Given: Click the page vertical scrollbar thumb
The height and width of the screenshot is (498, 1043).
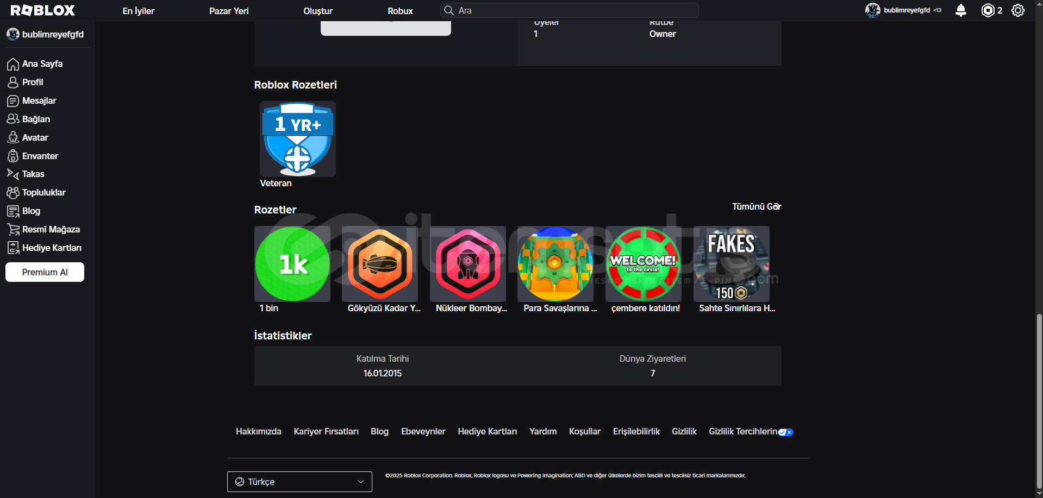Looking at the screenshot, I should (x=1039, y=401).
